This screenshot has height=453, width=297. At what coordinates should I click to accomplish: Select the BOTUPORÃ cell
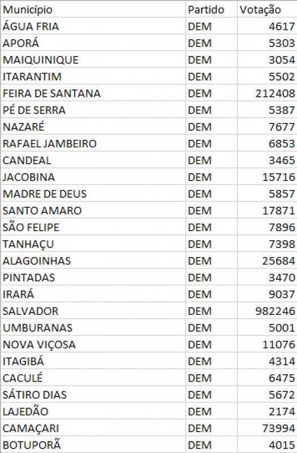click(93, 445)
